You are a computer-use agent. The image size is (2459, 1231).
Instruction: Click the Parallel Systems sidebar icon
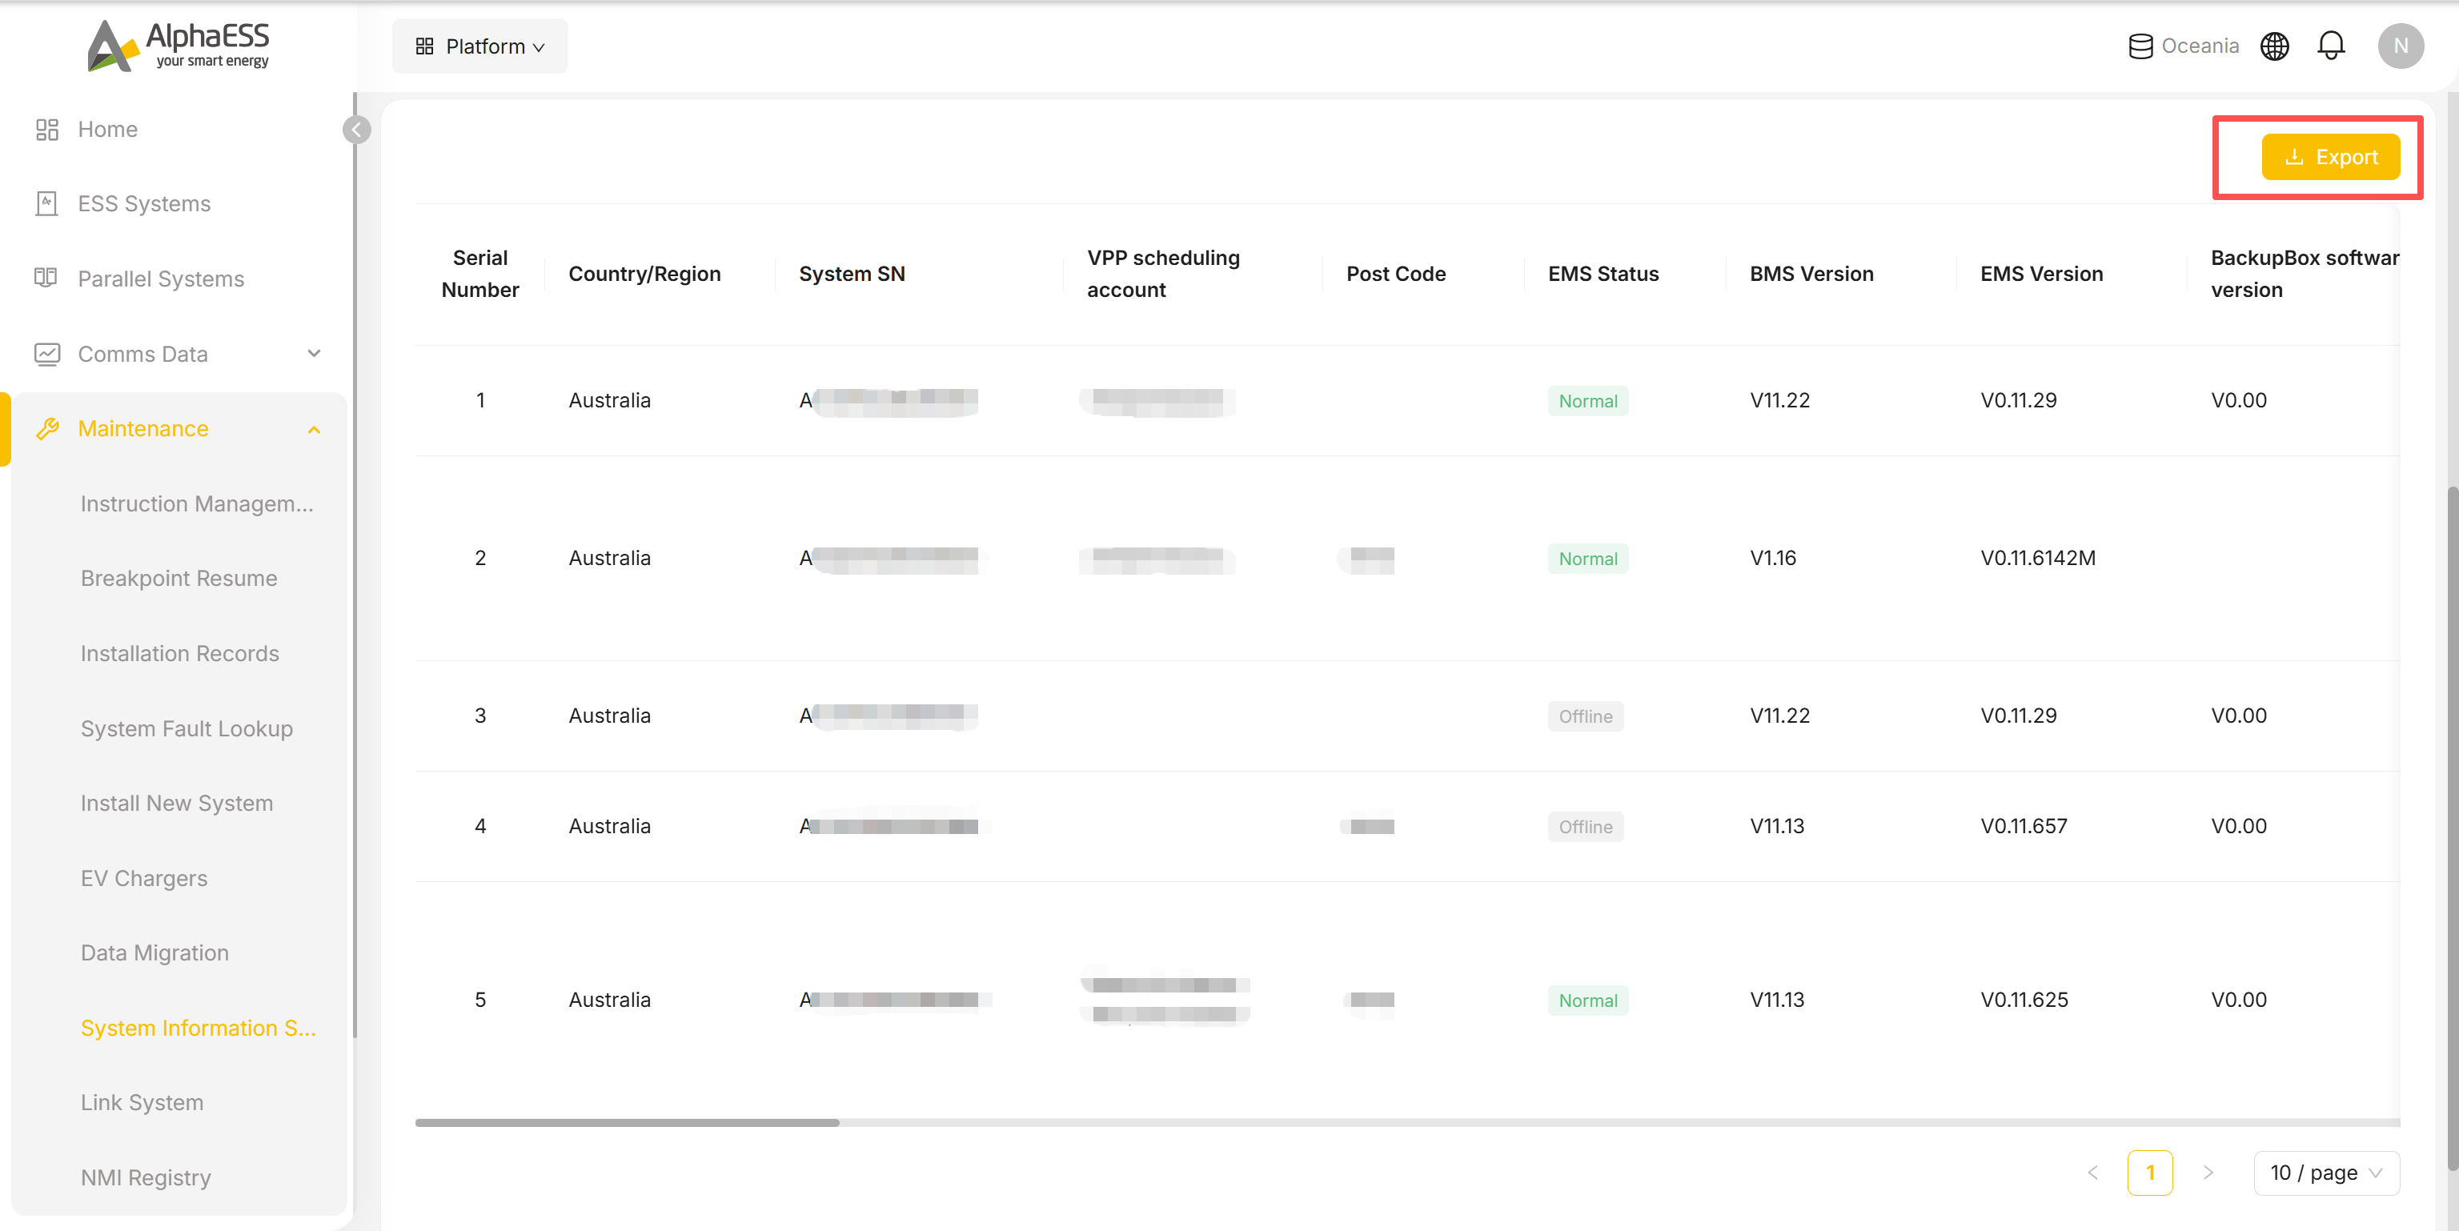pos(46,279)
